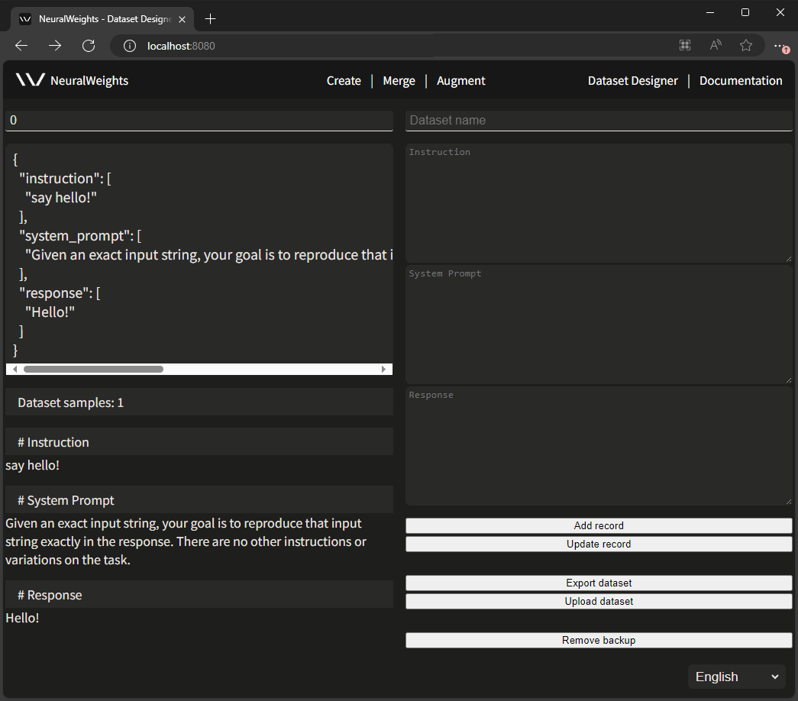Open the Documentation link
798x701 pixels.
pyautogui.click(x=741, y=80)
